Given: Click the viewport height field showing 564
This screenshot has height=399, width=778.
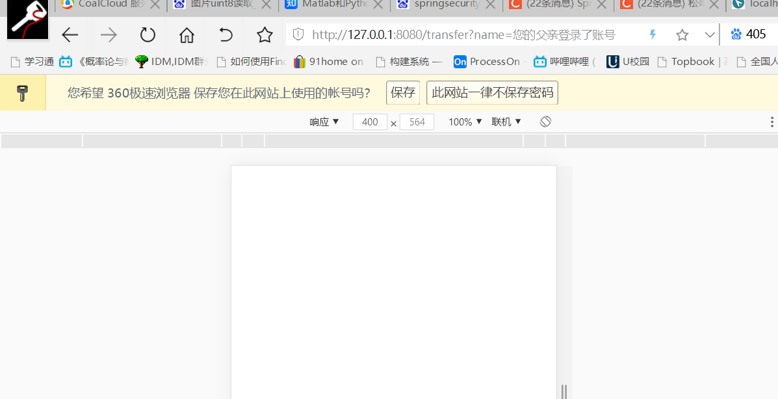Looking at the screenshot, I should 417,122.
